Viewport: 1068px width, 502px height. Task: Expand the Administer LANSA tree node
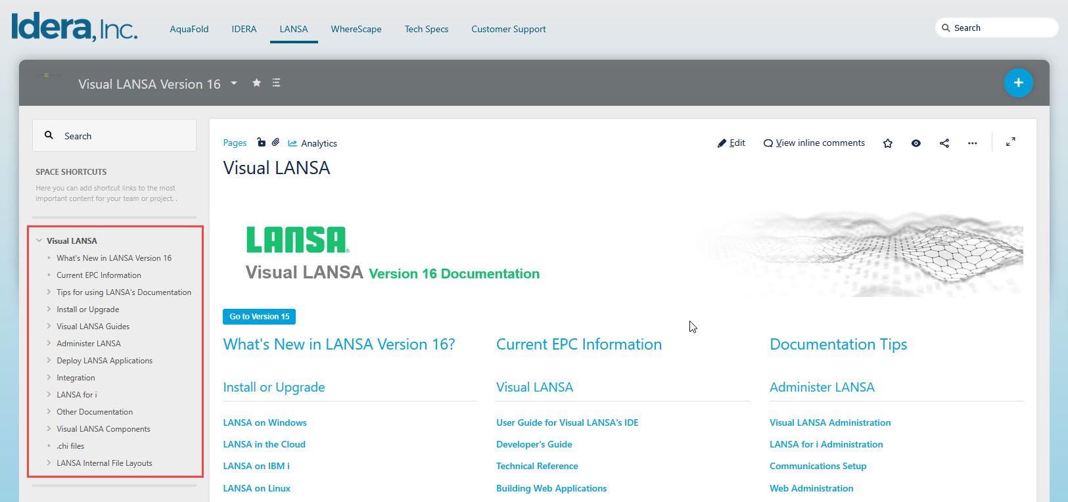click(49, 343)
